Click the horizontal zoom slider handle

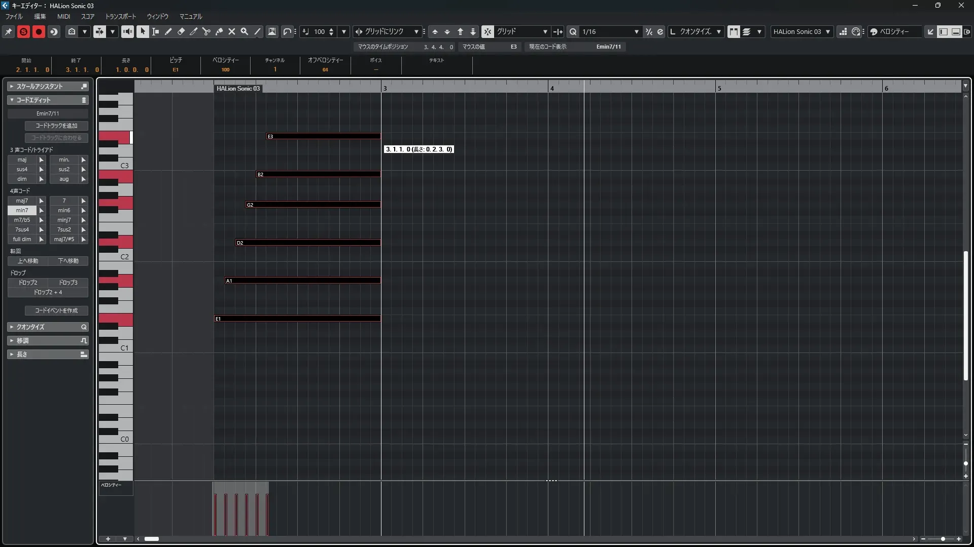click(943, 539)
